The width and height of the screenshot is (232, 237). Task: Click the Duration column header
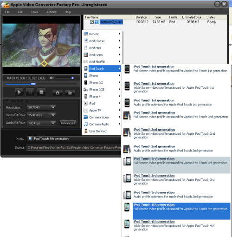pos(142,17)
